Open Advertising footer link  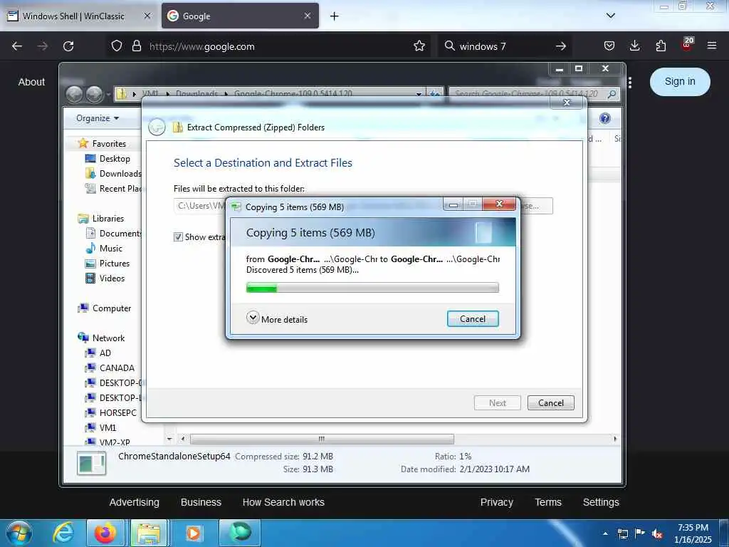coord(135,502)
